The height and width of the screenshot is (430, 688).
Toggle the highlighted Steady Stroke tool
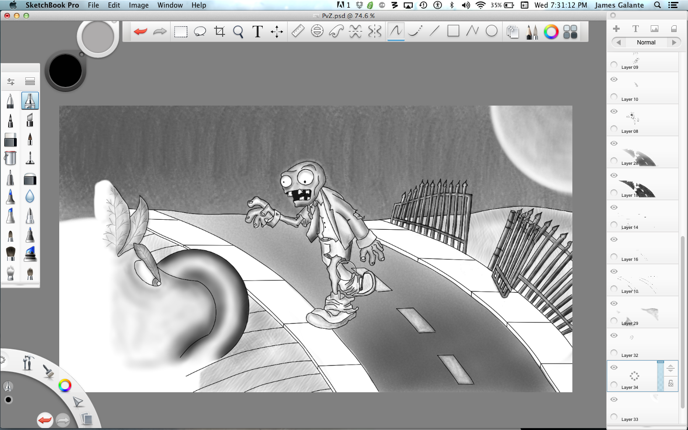pos(396,32)
